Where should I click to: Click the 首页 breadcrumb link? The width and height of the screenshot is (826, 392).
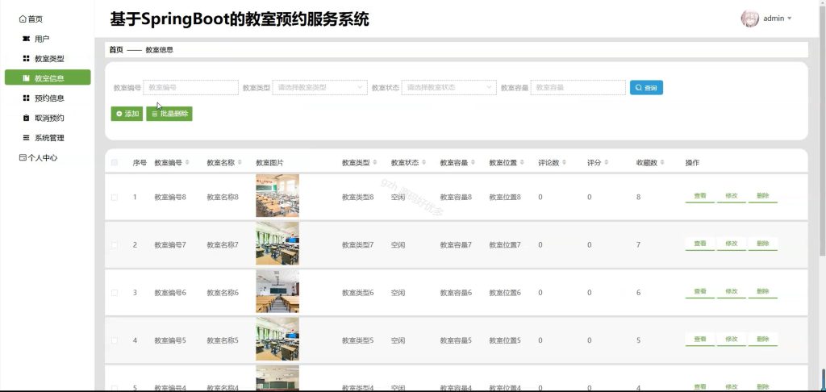click(x=116, y=50)
